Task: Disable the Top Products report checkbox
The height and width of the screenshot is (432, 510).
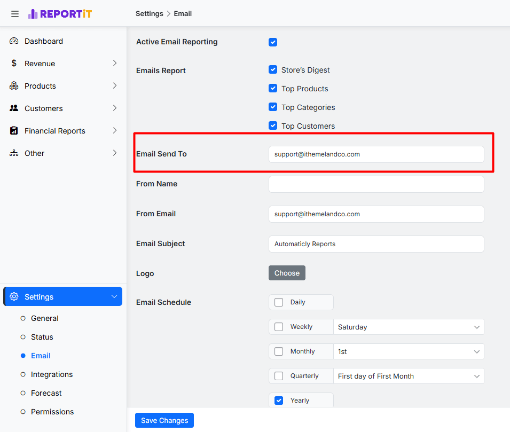Action: [273, 89]
